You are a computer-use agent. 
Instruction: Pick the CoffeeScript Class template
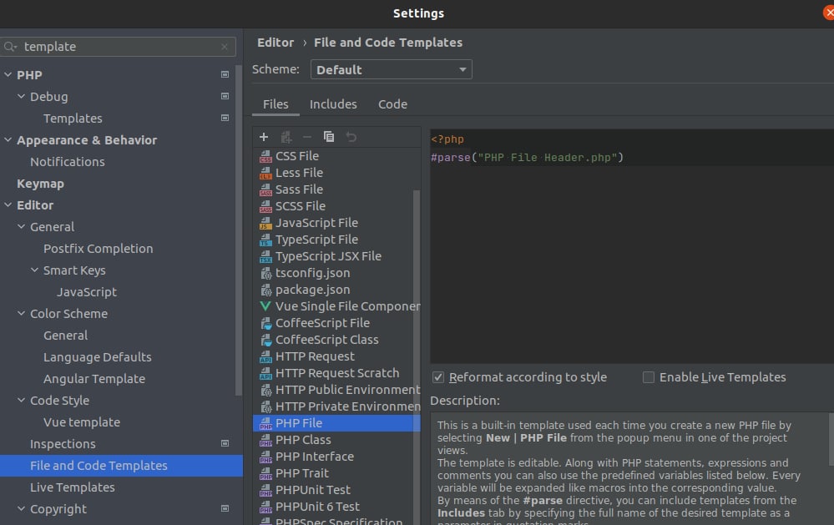[326, 340]
